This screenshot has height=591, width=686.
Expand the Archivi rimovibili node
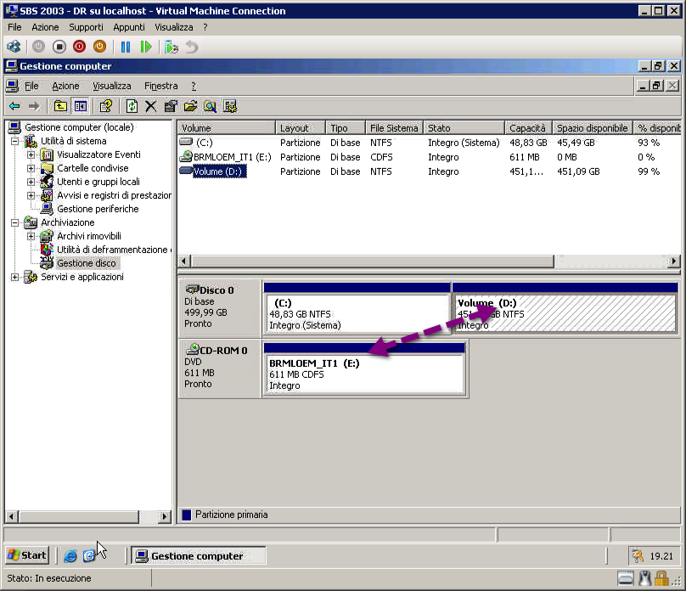(x=31, y=236)
